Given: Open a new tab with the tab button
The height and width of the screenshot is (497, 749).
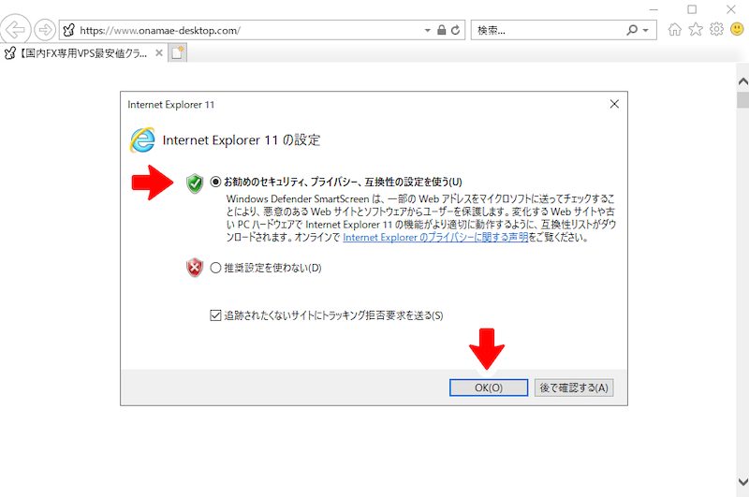Looking at the screenshot, I should (177, 53).
